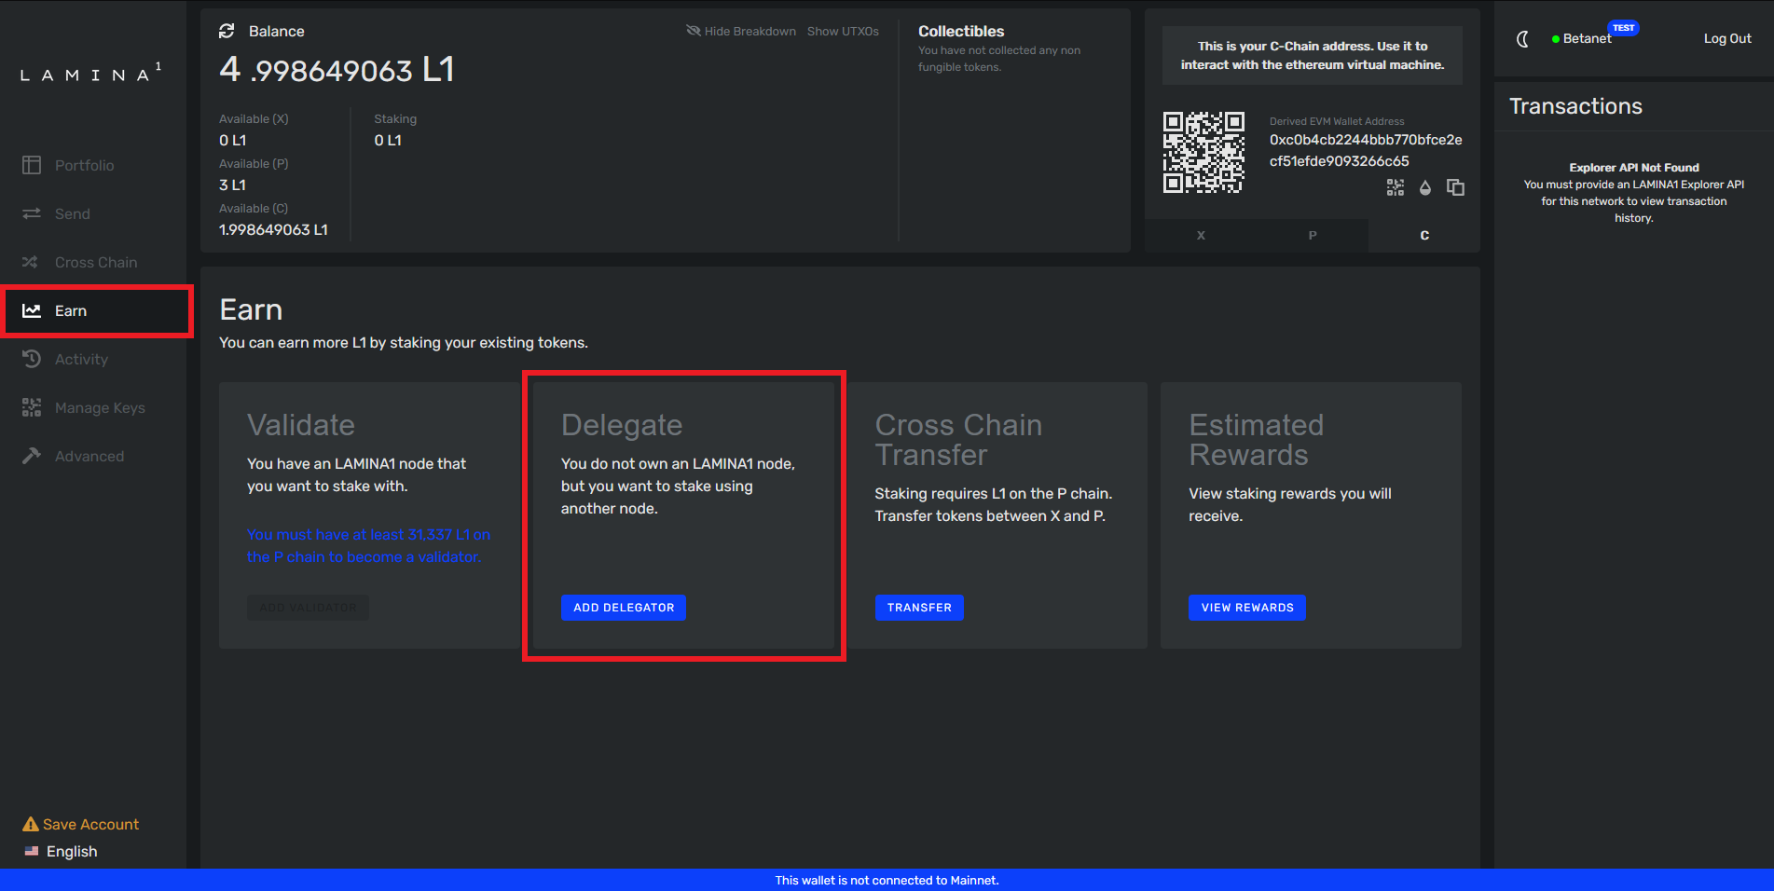Open Manage Keys in the sidebar
The height and width of the screenshot is (891, 1774).
pyautogui.click(x=100, y=408)
